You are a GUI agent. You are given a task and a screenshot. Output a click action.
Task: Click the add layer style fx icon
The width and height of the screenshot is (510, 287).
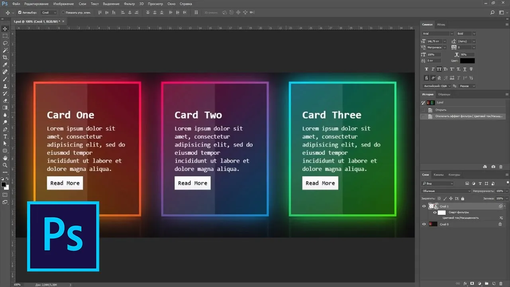pyautogui.click(x=465, y=283)
